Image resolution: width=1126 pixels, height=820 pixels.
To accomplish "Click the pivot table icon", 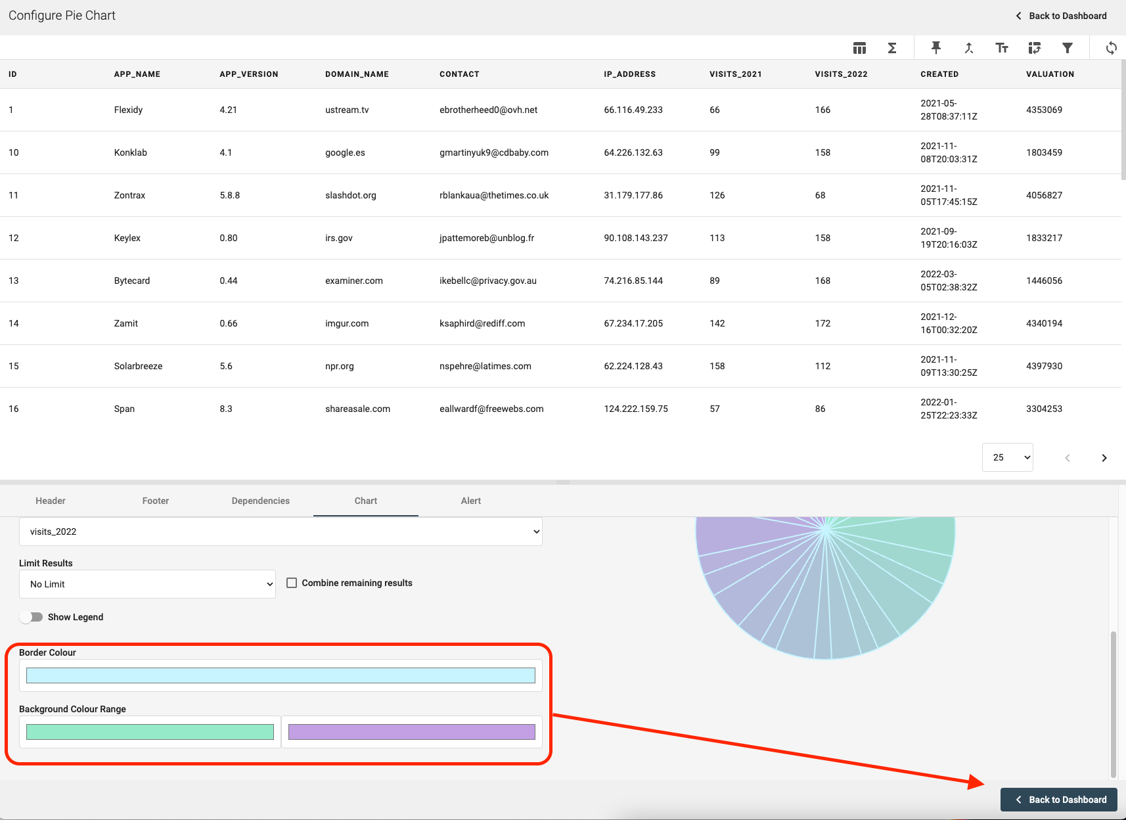I will (x=1035, y=48).
